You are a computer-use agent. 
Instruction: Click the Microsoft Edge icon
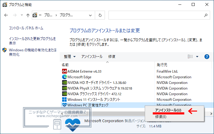click(64, 77)
